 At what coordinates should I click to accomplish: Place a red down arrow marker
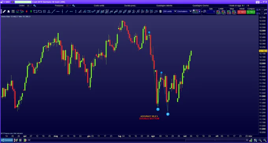tap(26, 11)
